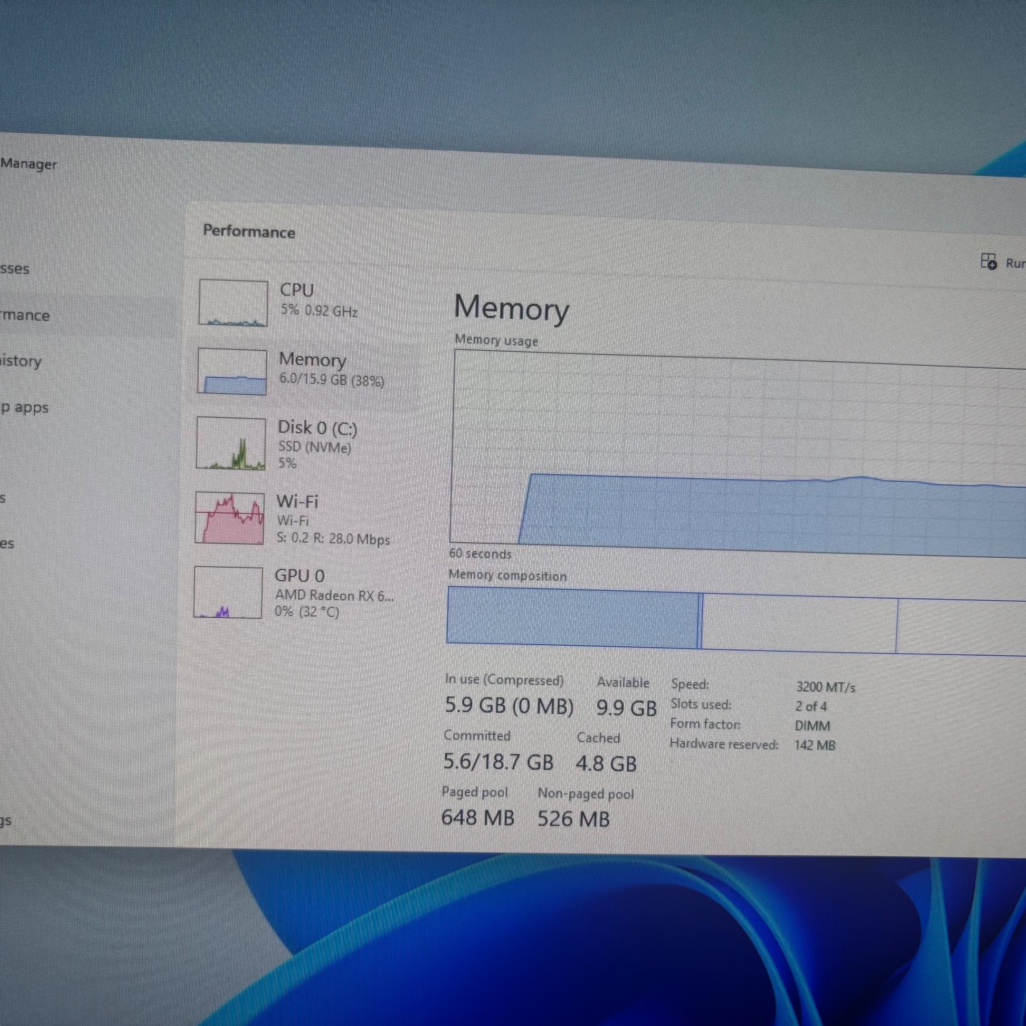The image size is (1026, 1026).
Task: Select the CPU performance graph thumbnail
Action: pyautogui.click(x=233, y=303)
